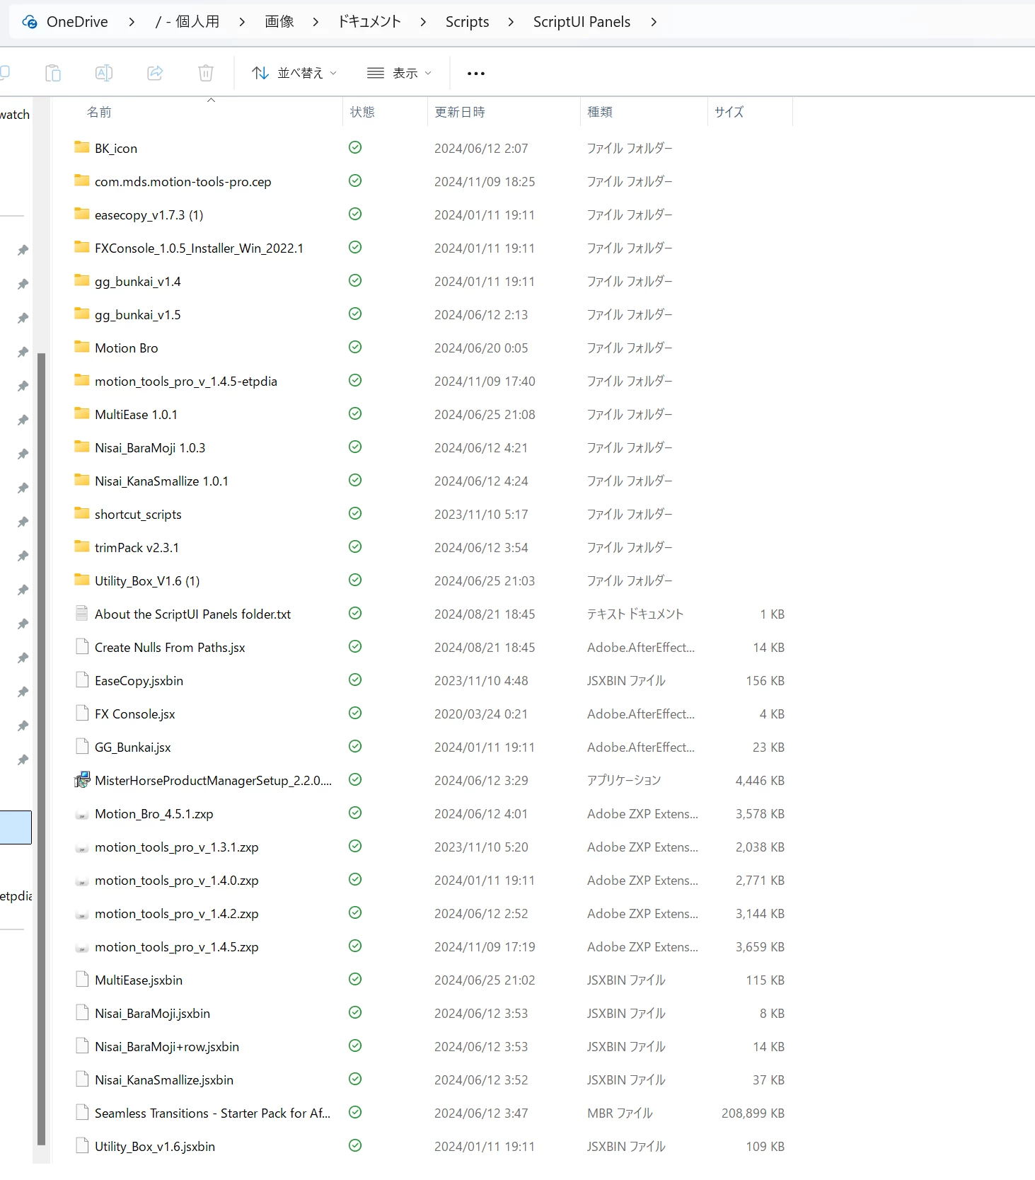Select motion_tools_pro_v_1.3.1.zxp file name

(x=177, y=847)
